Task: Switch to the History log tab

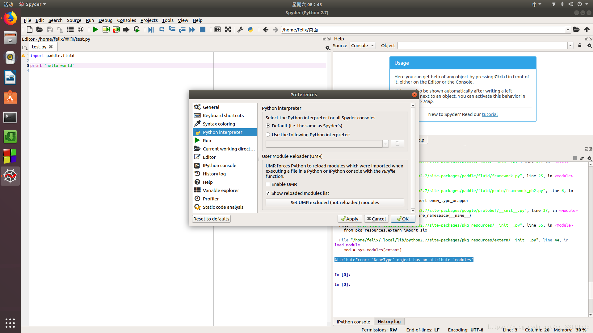Action: (x=389, y=322)
